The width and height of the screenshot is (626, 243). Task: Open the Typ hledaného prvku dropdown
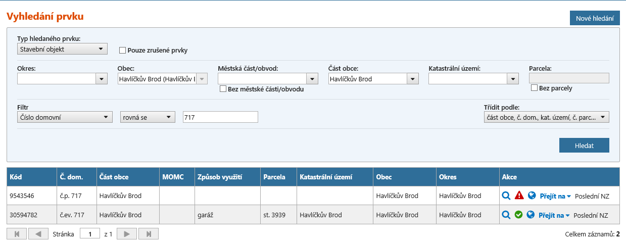[x=62, y=49]
